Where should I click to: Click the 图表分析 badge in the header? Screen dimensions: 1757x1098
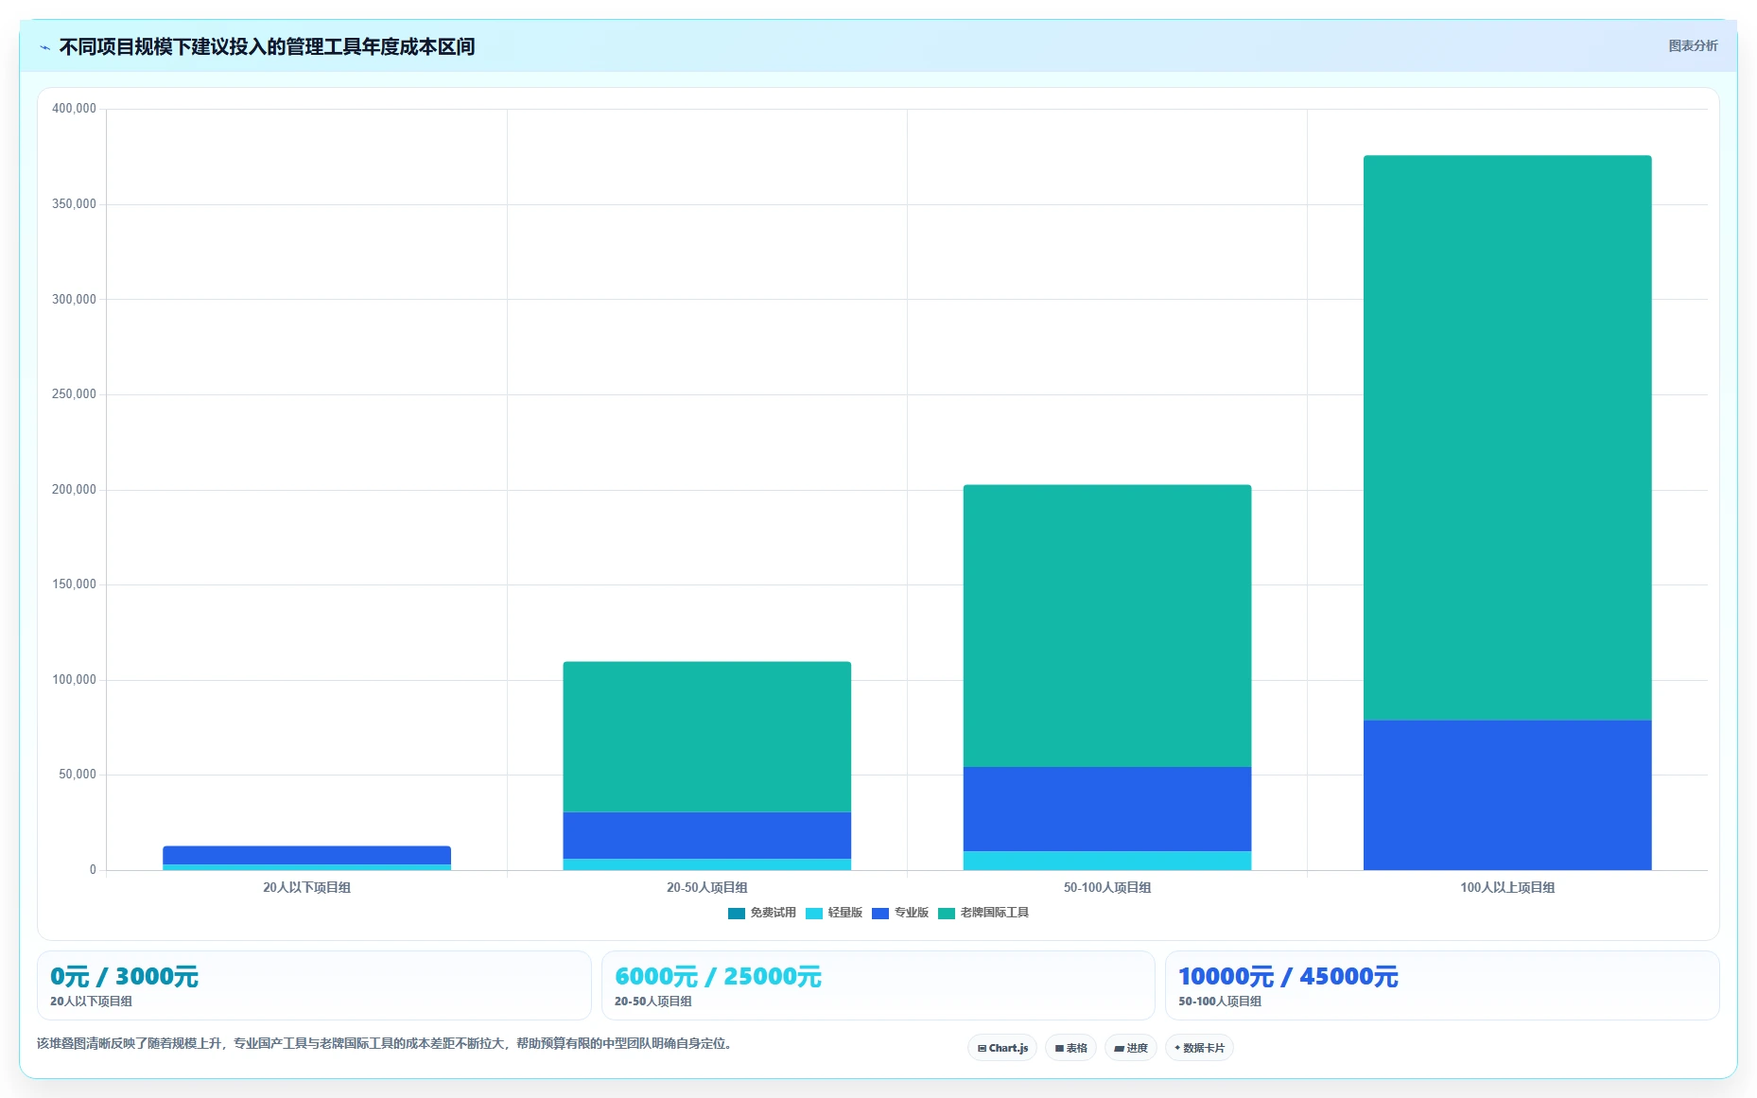[1693, 45]
